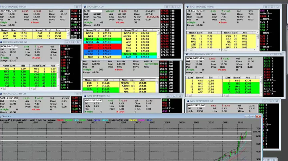Click the GOOG 24H2\670 call symbol field
This screenshot has width=288, height=161.
[9, 47]
